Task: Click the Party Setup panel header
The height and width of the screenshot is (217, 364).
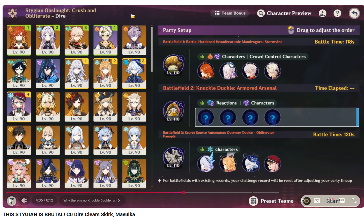Action: tap(258, 30)
